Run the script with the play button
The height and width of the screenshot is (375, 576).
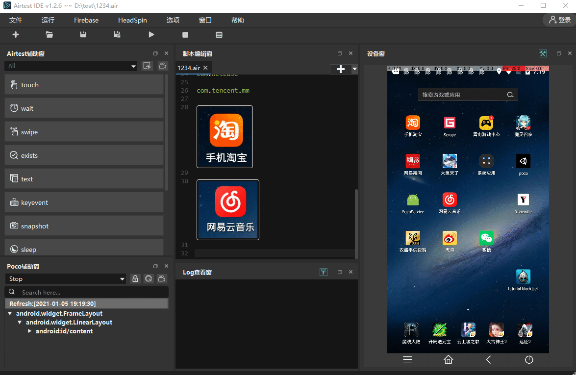coord(151,34)
